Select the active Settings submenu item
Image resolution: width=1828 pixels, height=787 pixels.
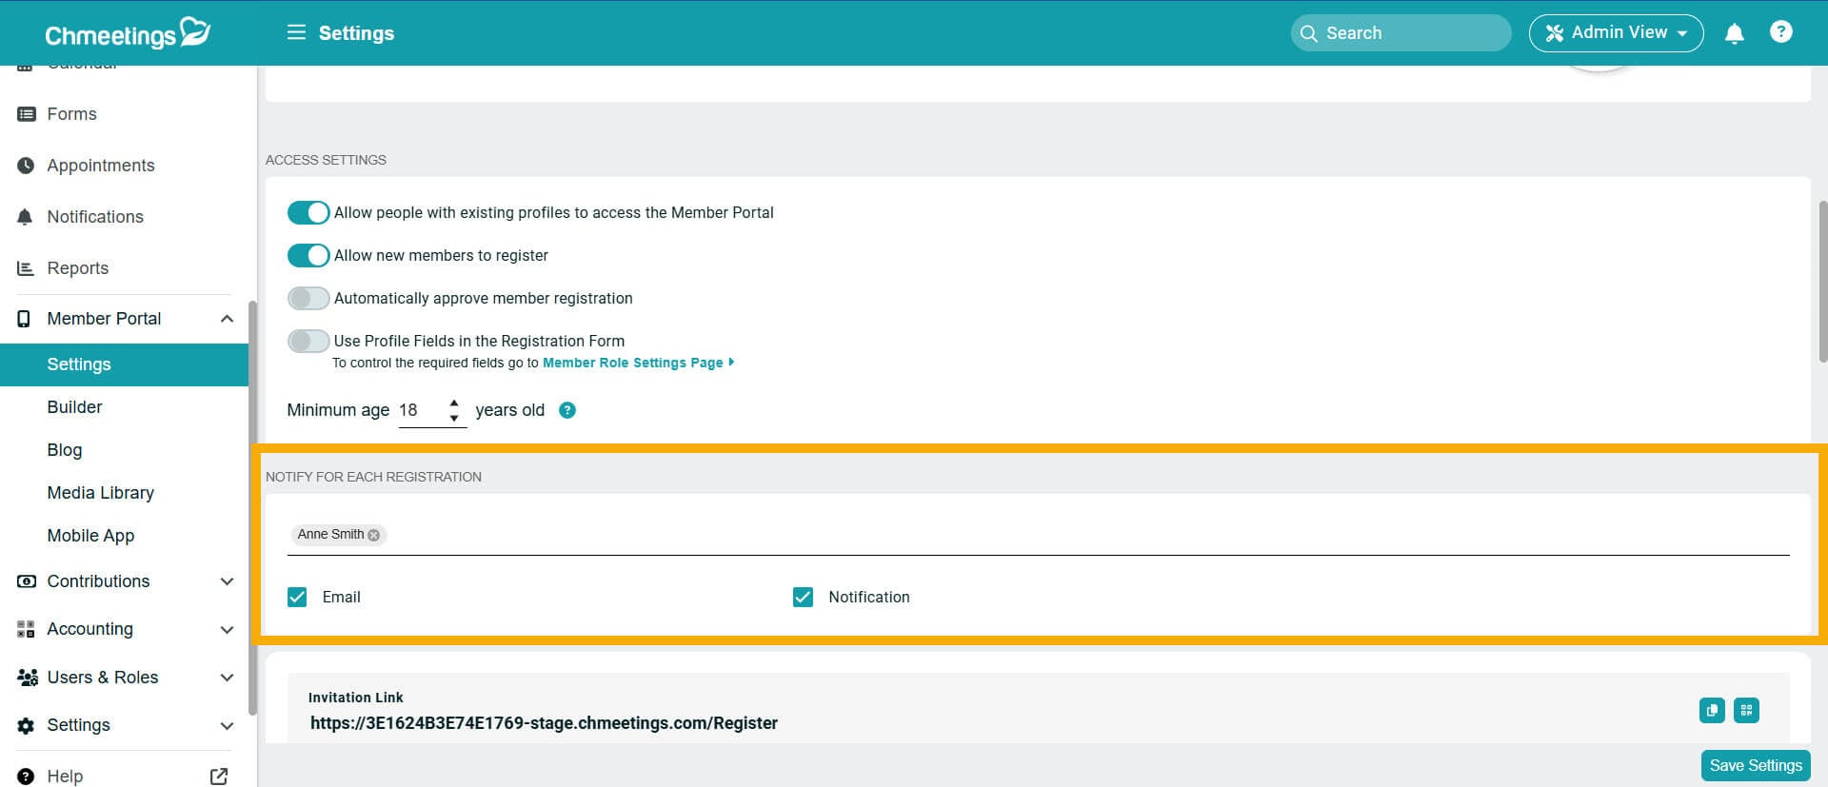pos(124,364)
